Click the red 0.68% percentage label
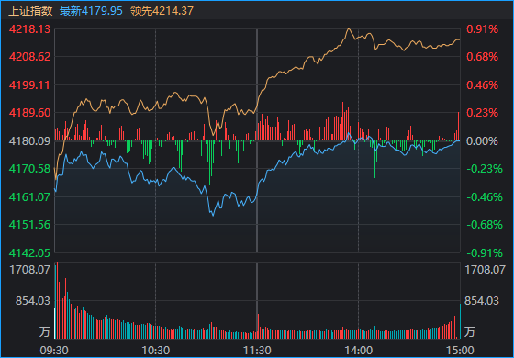The image size is (514, 358). 482,57
